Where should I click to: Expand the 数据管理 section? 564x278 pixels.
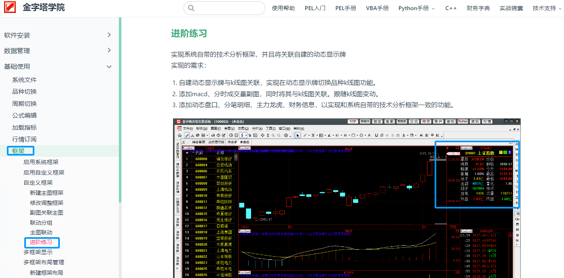coord(109,51)
